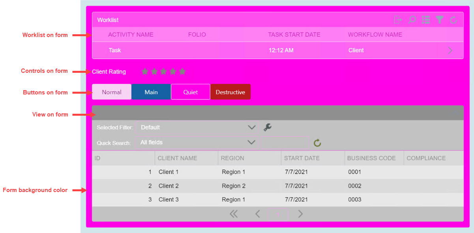
Task: Open the Quick Search All fields dropdown
Action: coord(197,142)
